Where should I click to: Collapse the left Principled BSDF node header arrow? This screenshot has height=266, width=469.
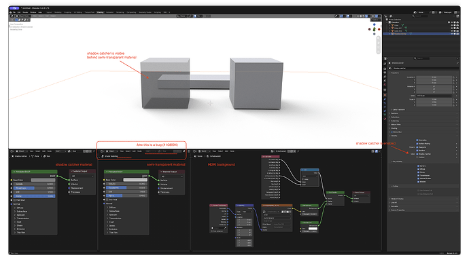(x=14, y=172)
